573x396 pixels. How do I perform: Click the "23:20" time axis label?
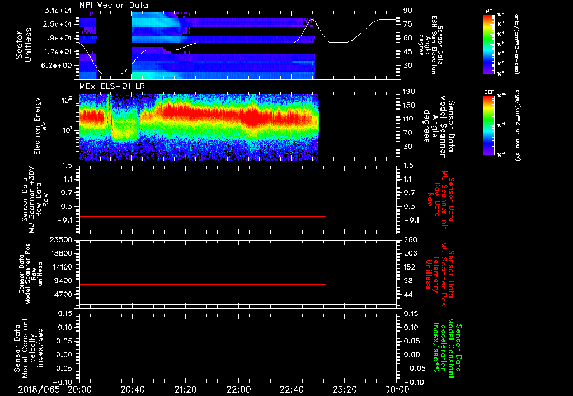(x=344, y=389)
